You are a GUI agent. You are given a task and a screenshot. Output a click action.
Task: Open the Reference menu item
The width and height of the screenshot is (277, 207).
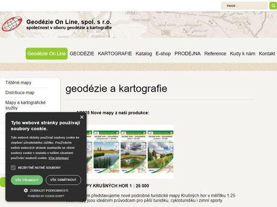click(215, 53)
